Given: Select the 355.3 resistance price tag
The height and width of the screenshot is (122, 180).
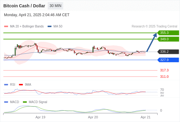Looking at the screenshot, I should 168,33.
